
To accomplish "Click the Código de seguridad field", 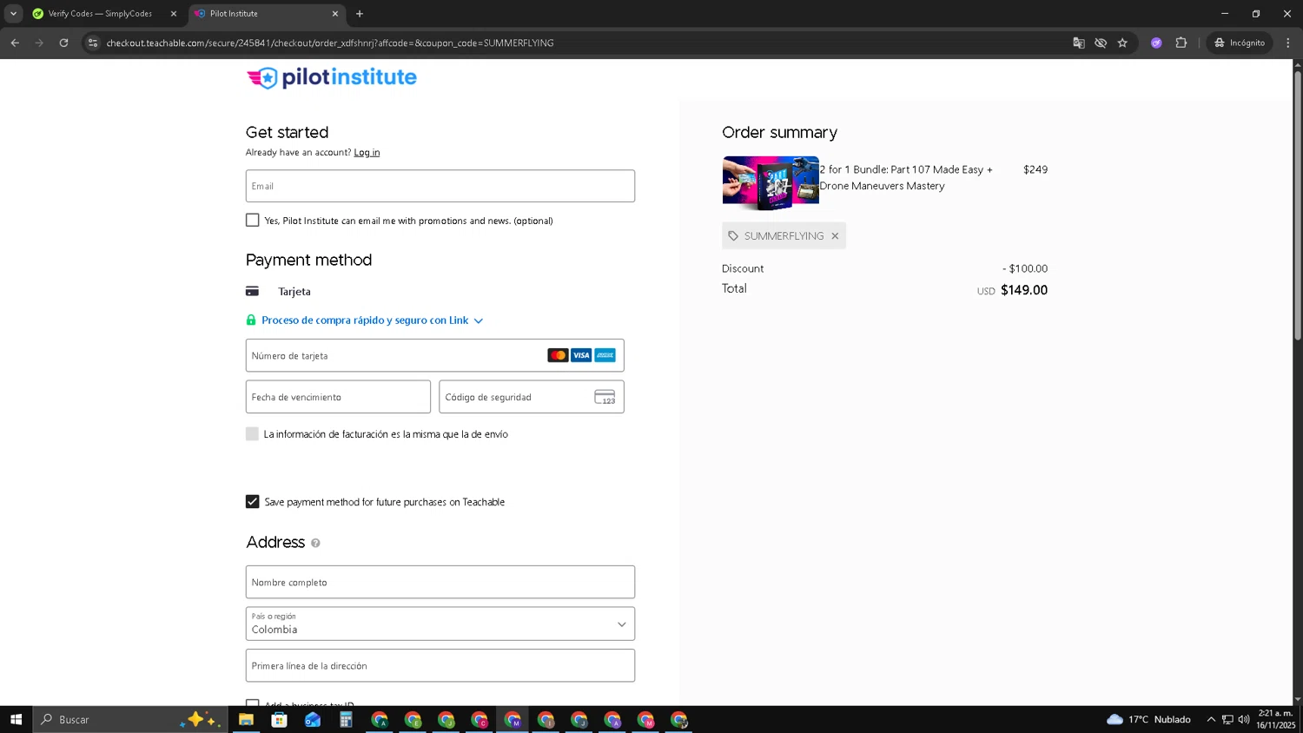I will pos(532,397).
